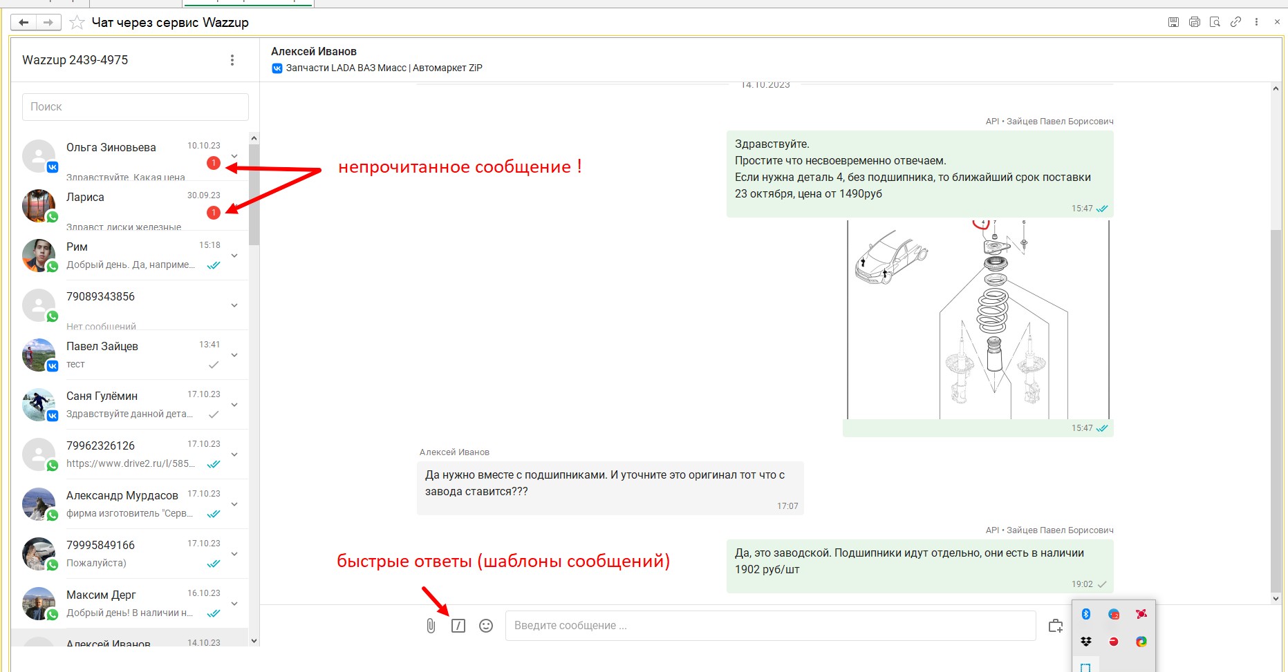Screen dimensions: 1288x672
Task: Toggle favorite star next to chat title
Action: 77,23
